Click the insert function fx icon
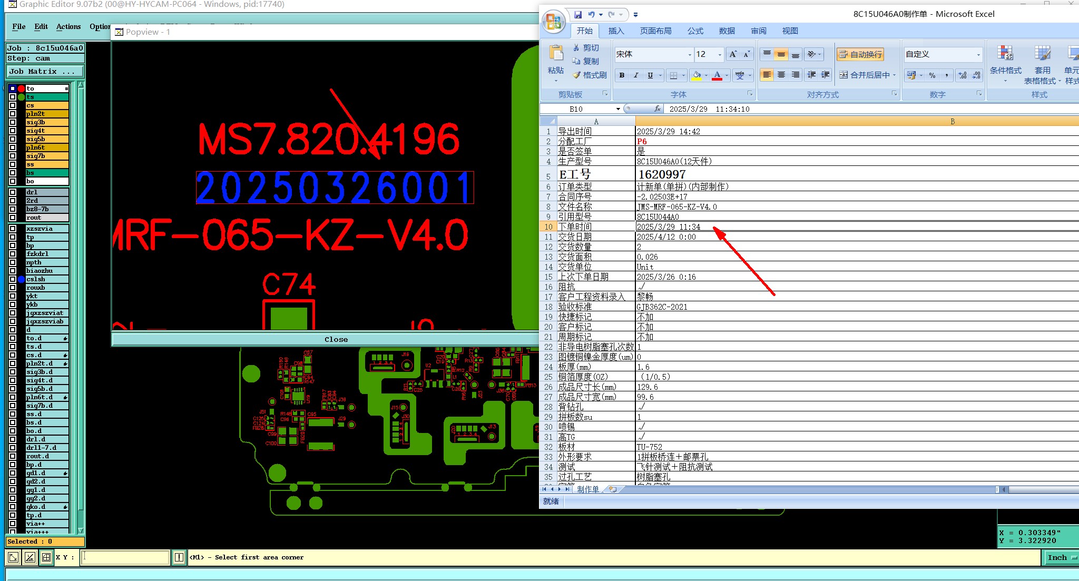Image resolution: width=1079 pixels, height=581 pixels. click(657, 109)
